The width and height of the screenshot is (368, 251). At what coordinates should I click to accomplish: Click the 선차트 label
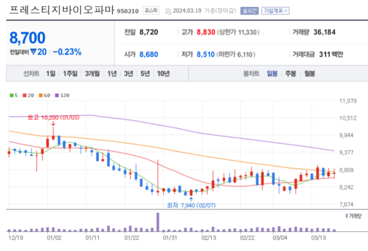click(x=31, y=74)
